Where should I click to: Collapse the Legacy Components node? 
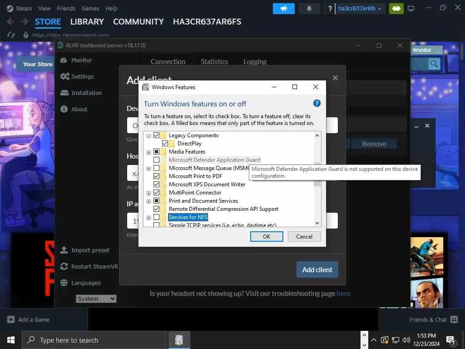click(x=148, y=136)
